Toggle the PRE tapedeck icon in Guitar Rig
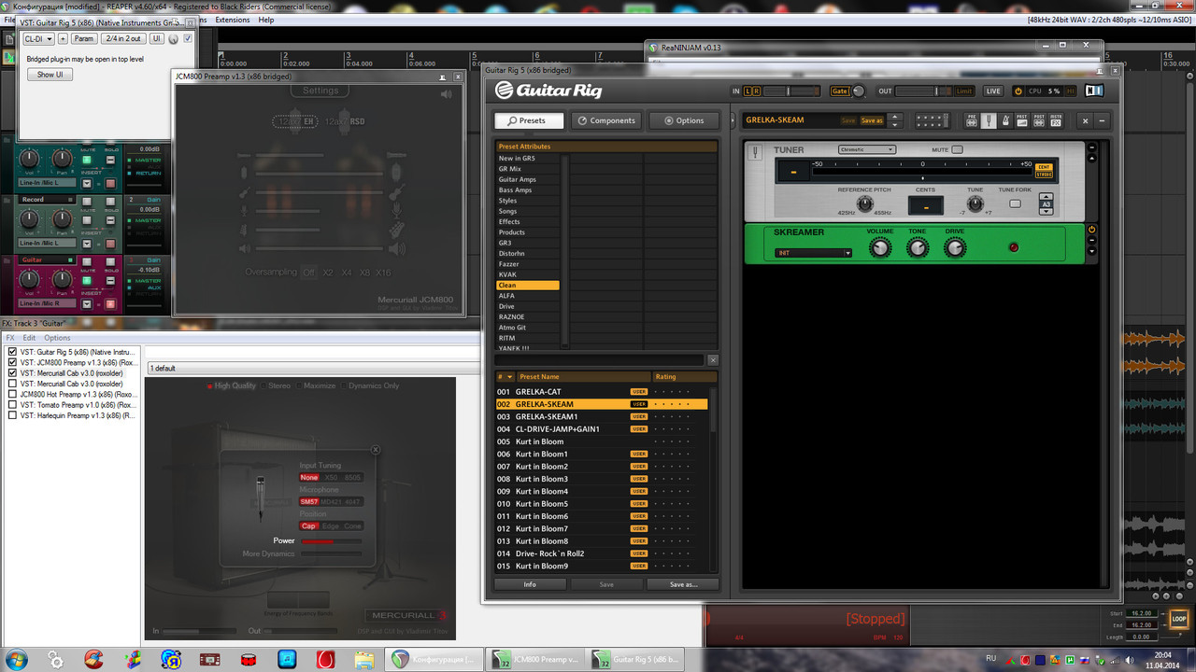Screen dimensions: 1196x672 pos(971,120)
